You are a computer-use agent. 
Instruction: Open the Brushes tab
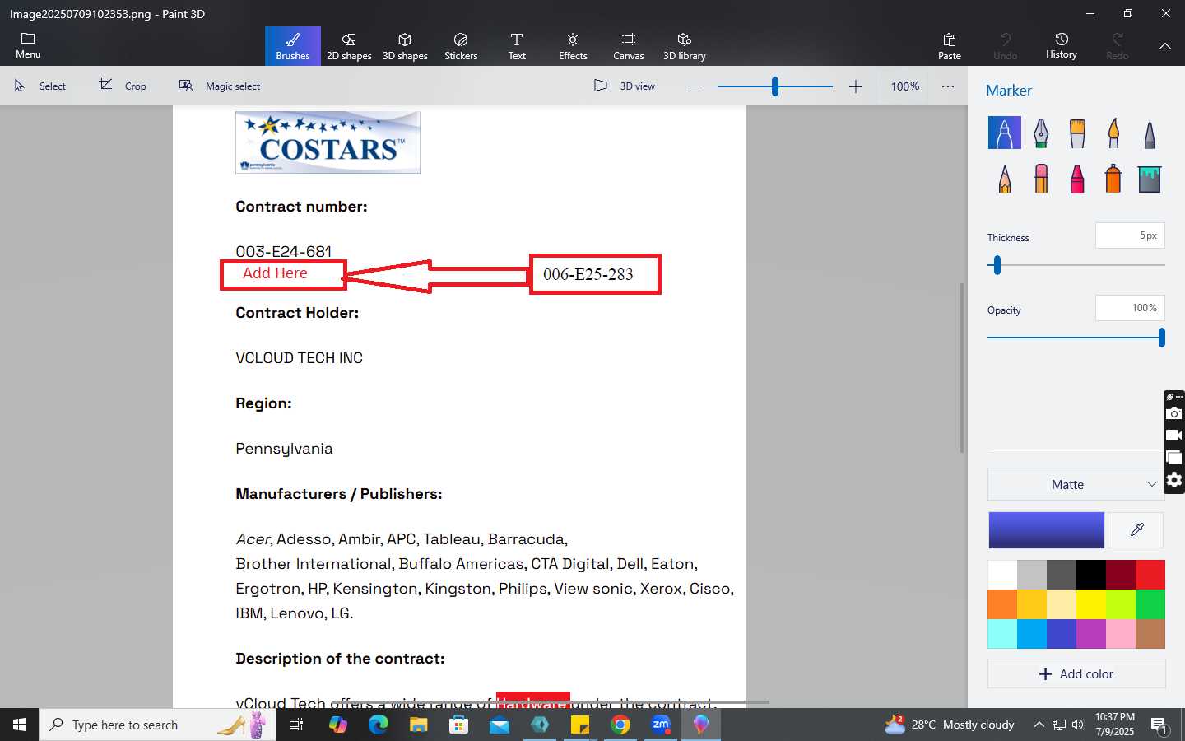(x=293, y=46)
